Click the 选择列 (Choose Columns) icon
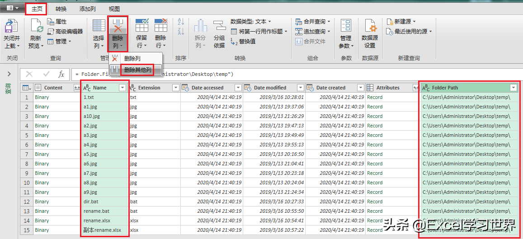 click(99, 26)
